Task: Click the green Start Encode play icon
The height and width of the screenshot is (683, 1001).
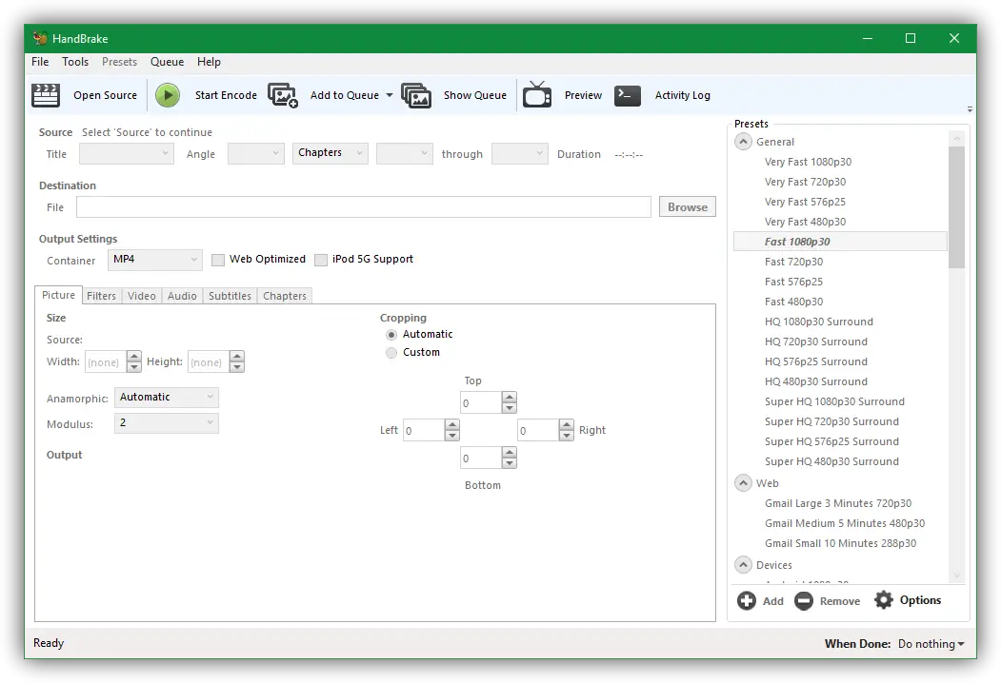Action: click(168, 95)
